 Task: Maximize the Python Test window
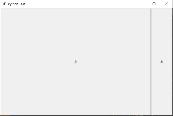click(x=154, y=4)
